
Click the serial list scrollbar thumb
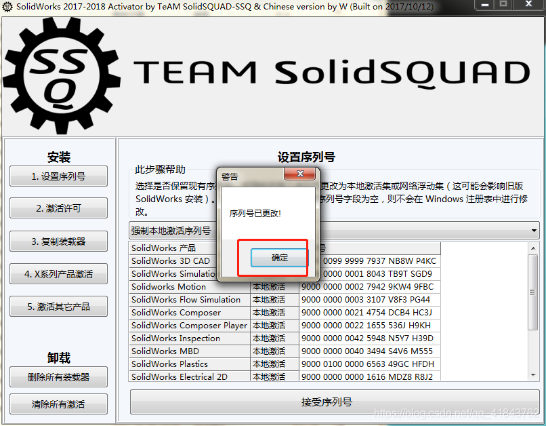[x=533, y=292]
